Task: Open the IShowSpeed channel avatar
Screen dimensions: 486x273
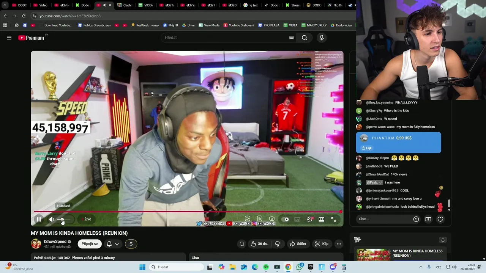Action: click(x=36, y=244)
